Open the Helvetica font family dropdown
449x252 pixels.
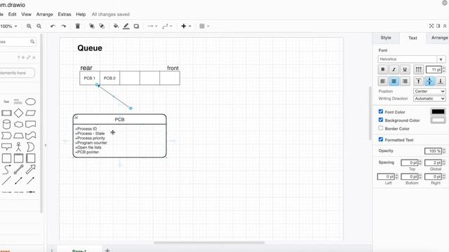pyautogui.click(x=412, y=59)
